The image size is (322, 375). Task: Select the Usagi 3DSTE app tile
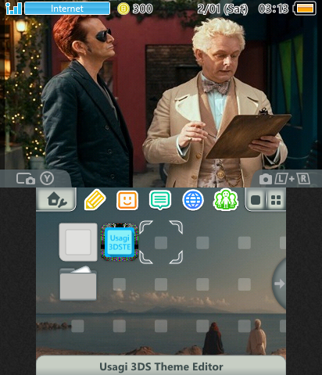coord(120,242)
